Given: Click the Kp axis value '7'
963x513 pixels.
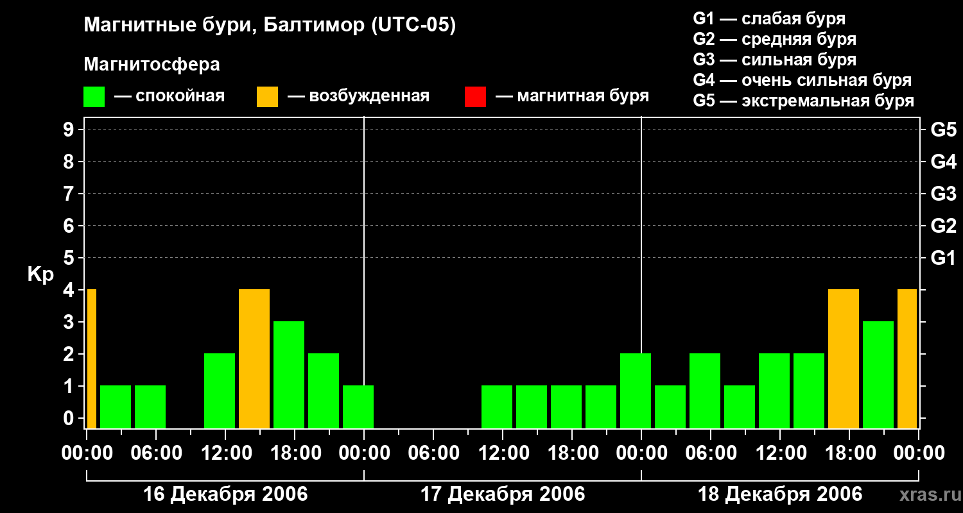Looking at the screenshot, I should click(x=70, y=194).
